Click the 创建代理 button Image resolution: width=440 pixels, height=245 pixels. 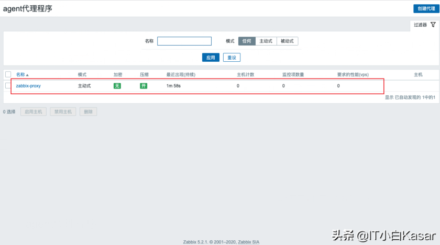click(426, 8)
